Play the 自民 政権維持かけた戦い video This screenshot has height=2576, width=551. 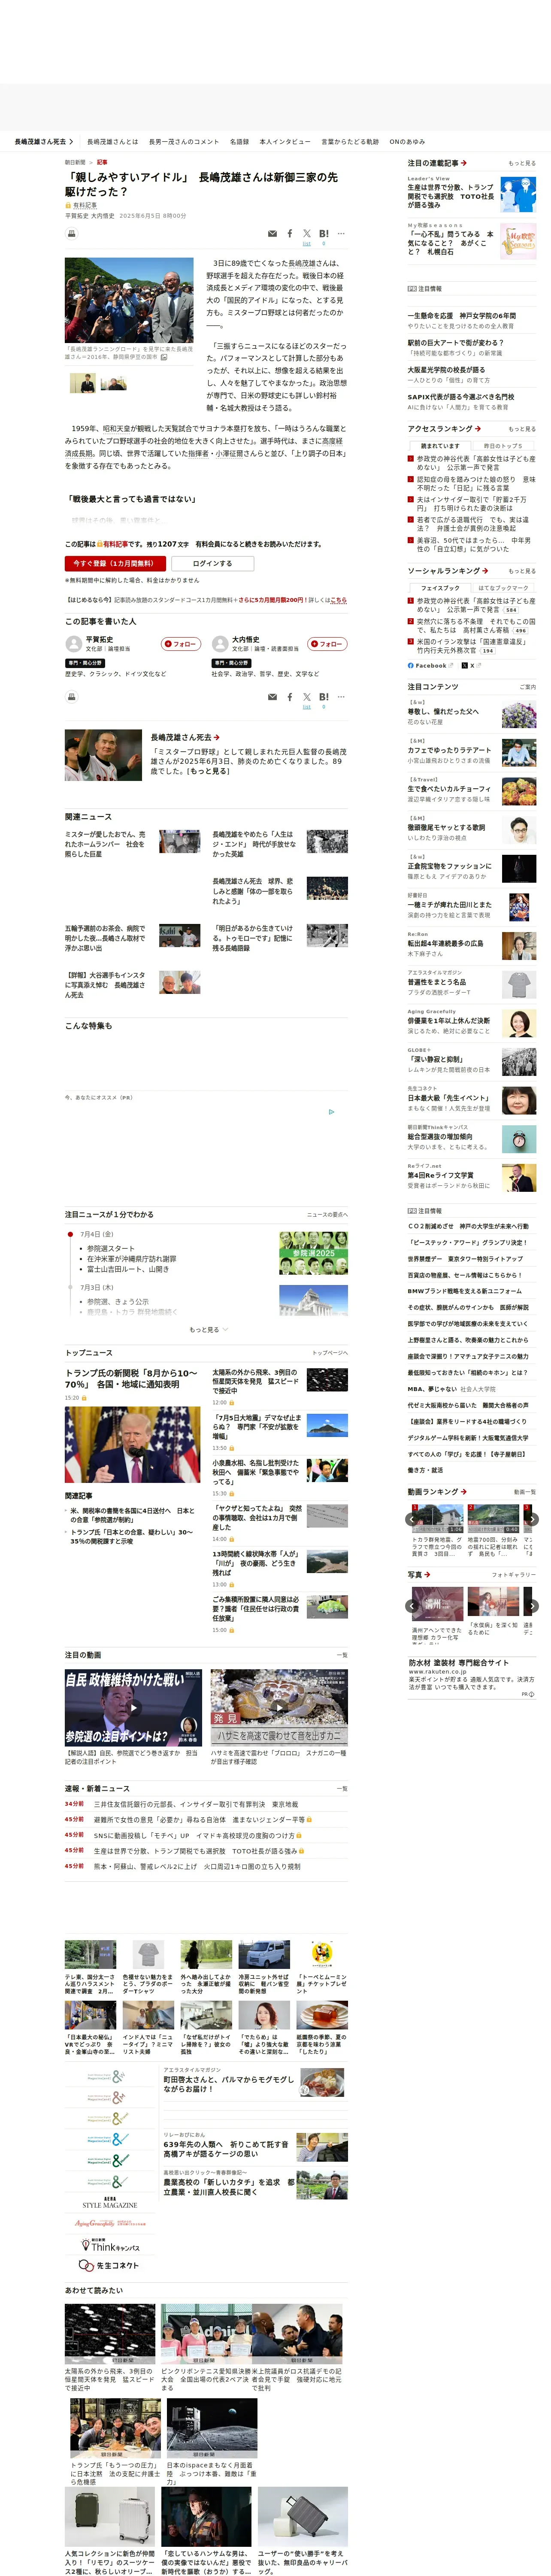133,1707
